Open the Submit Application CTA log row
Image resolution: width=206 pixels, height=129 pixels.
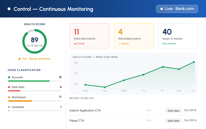coord(134,110)
